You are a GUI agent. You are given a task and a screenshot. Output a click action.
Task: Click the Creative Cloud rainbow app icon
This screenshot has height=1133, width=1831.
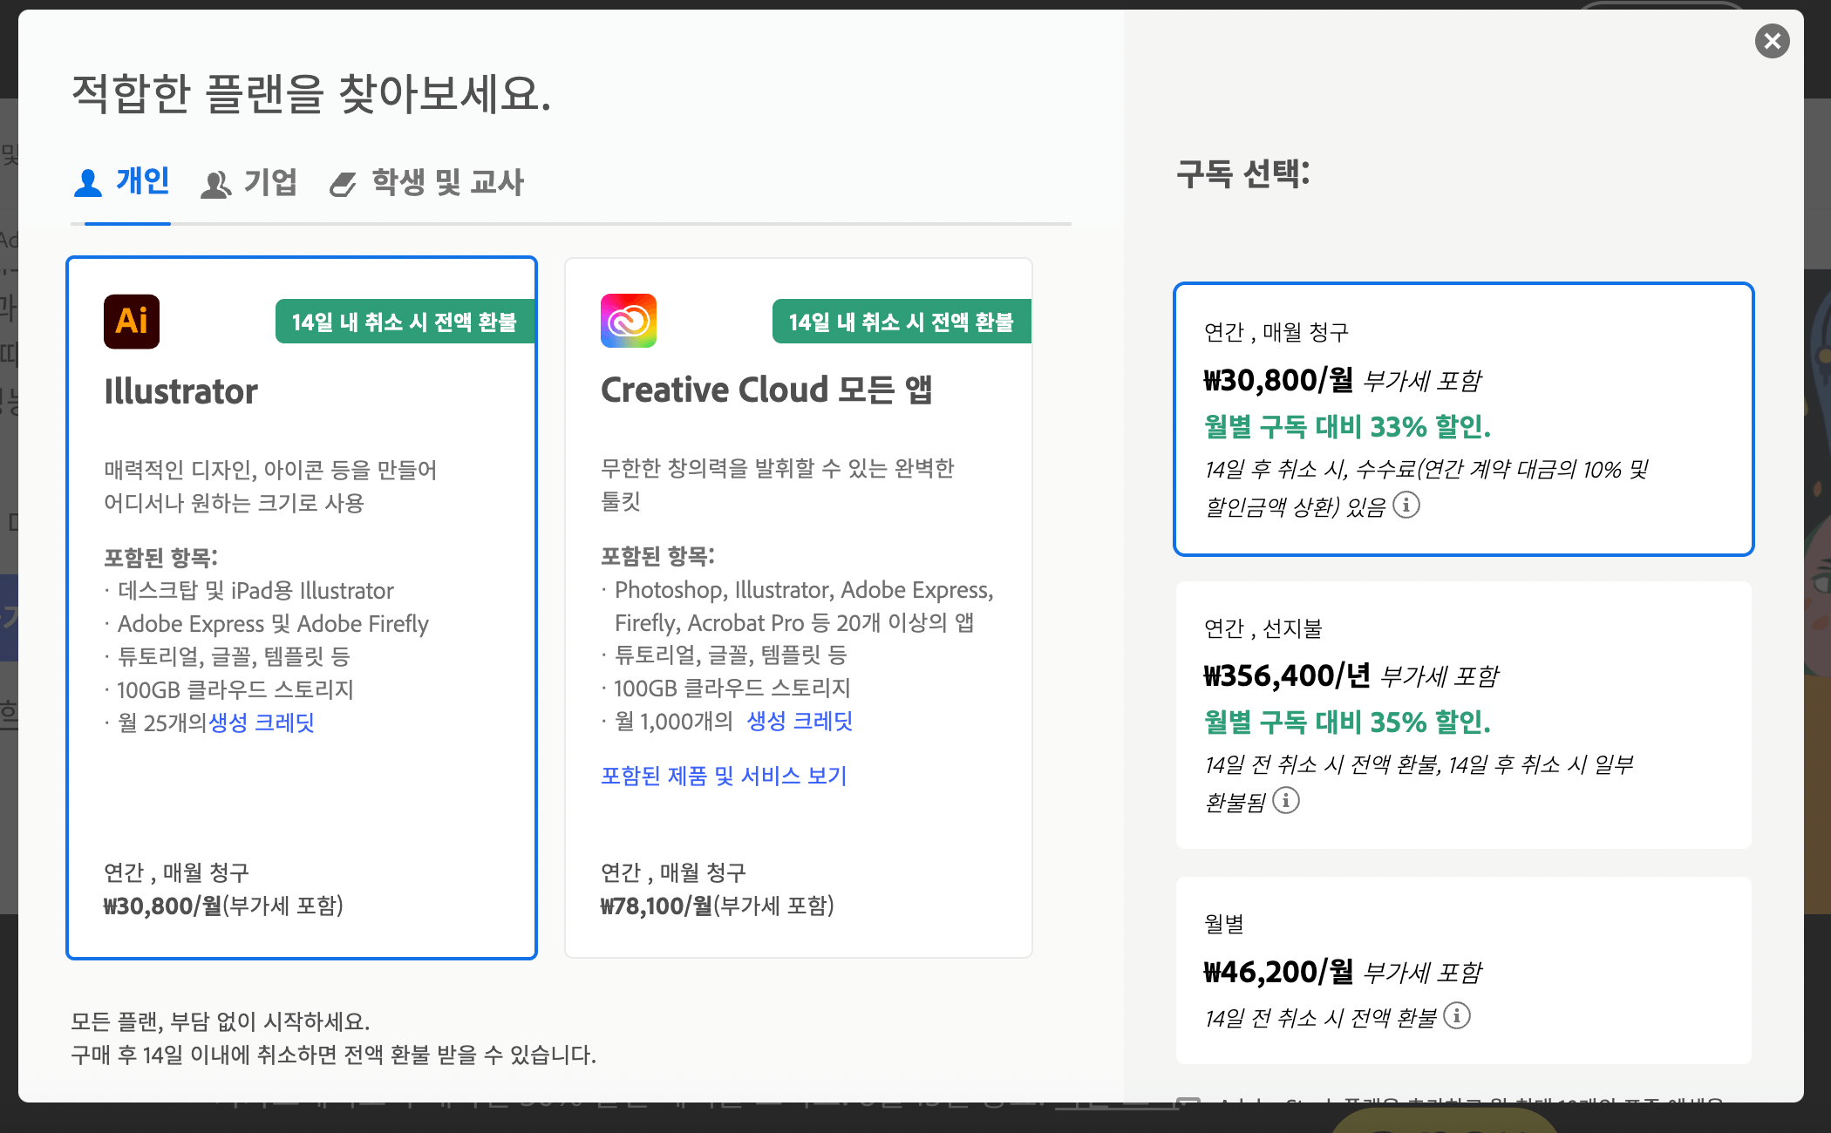(628, 321)
